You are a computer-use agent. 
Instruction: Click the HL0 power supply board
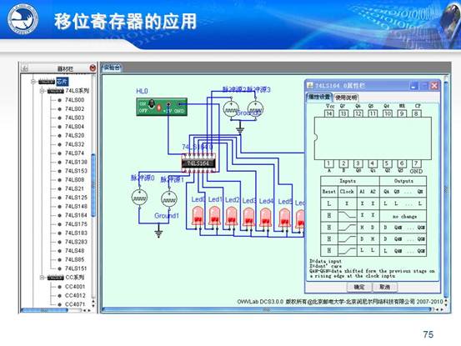click(162, 107)
